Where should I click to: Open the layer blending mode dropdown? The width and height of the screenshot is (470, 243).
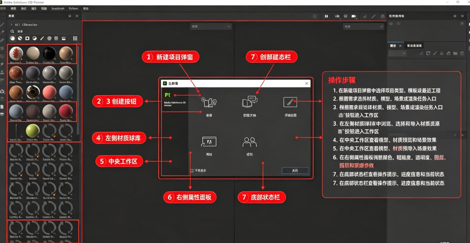click(397, 53)
